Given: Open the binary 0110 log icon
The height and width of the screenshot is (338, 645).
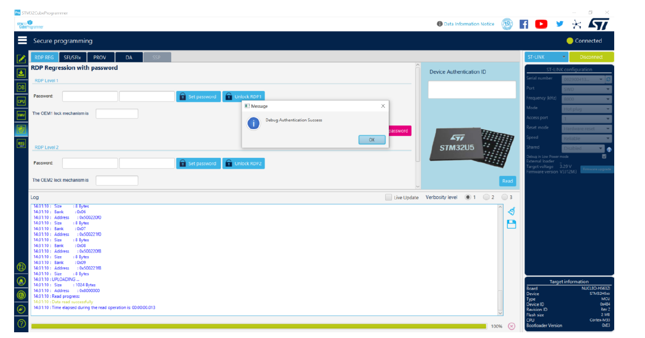Looking at the screenshot, I should point(21,267).
